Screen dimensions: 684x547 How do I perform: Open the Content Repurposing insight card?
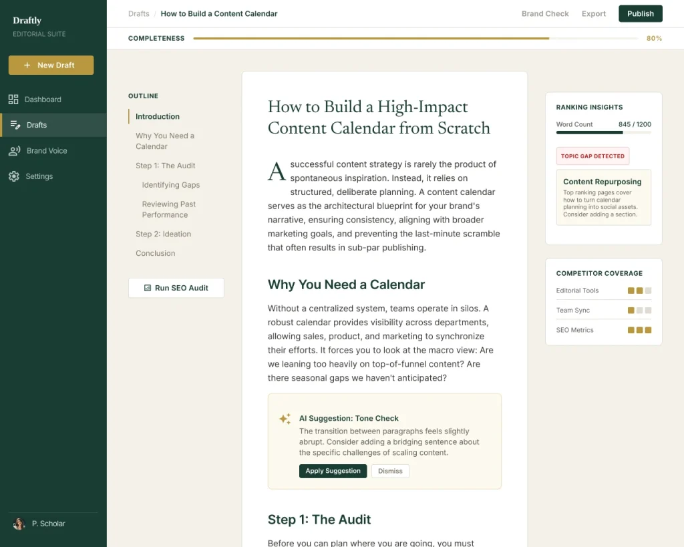[x=603, y=198]
